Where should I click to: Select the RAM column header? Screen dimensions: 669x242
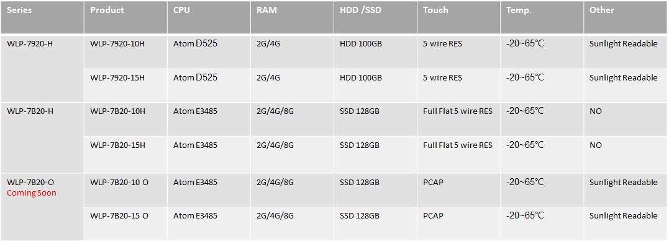click(x=292, y=17)
